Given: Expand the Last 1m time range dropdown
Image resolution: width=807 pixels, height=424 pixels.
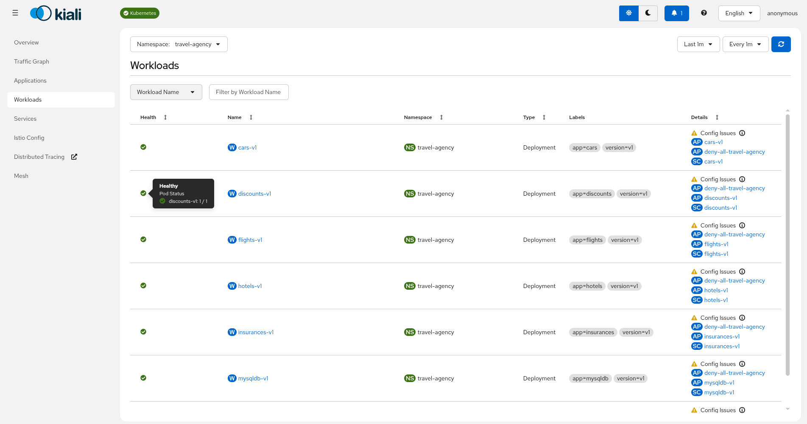Looking at the screenshot, I should (x=698, y=44).
